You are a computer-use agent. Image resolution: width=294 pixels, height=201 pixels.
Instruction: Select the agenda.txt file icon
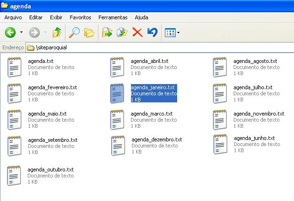[x=14, y=67]
